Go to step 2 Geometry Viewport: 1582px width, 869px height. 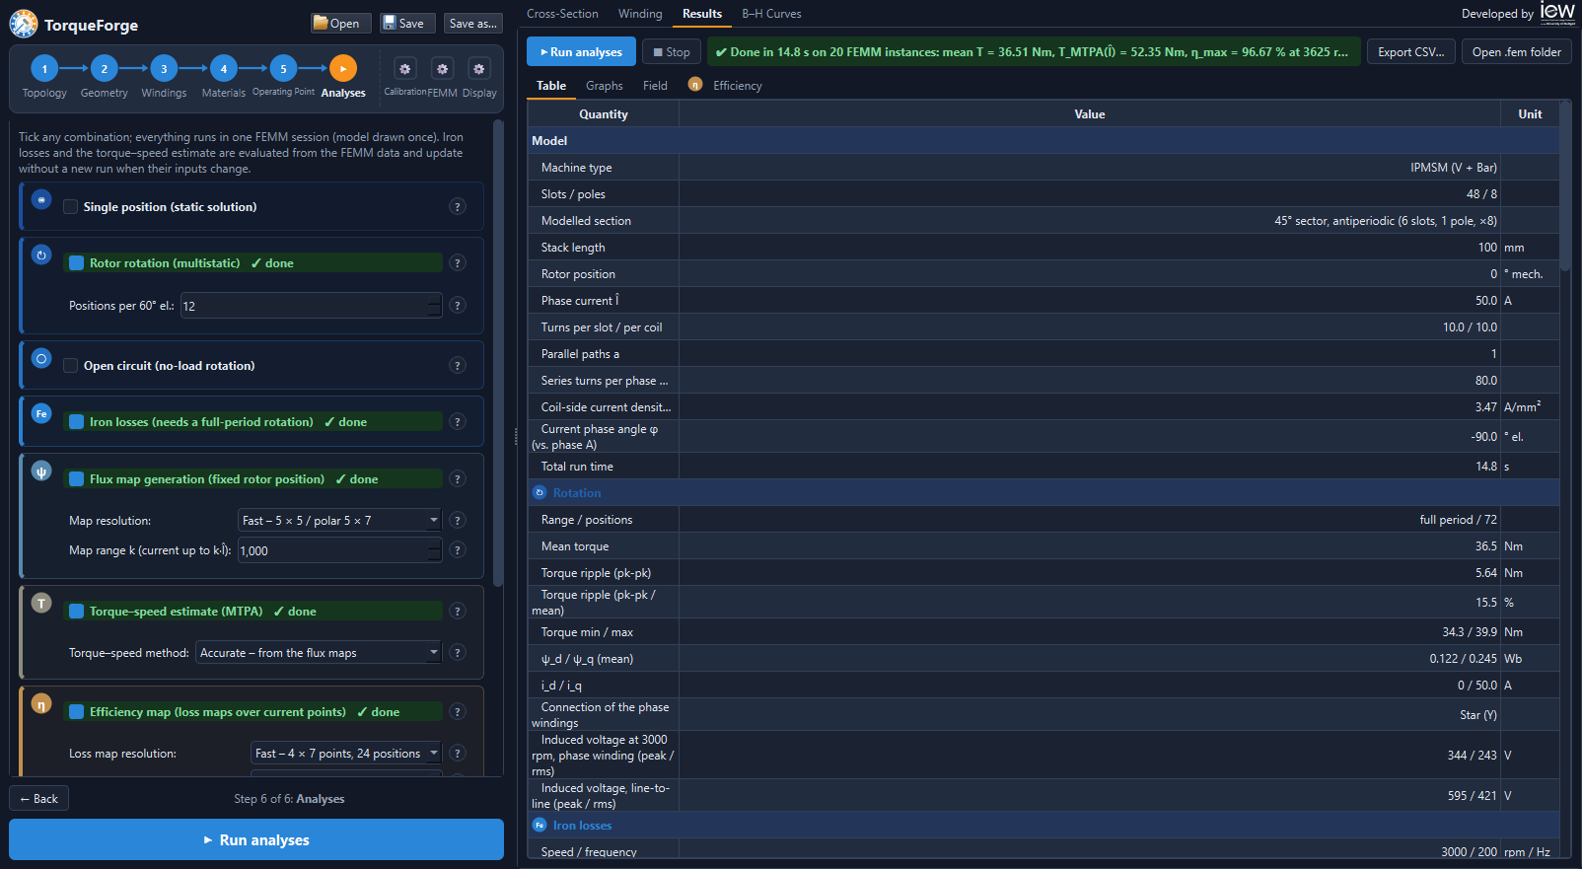click(105, 69)
